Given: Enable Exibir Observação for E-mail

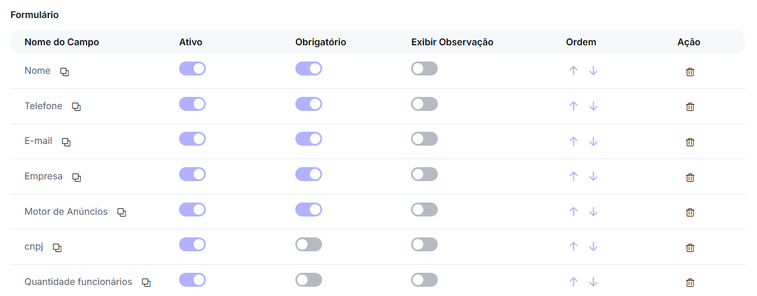Looking at the screenshot, I should click(424, 139).
